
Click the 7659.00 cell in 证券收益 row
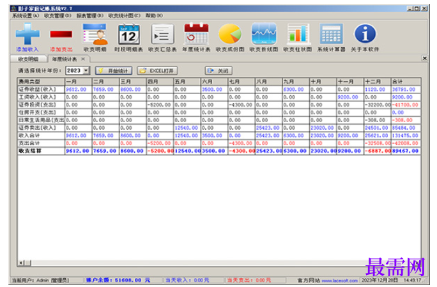[x=105, y=89]
